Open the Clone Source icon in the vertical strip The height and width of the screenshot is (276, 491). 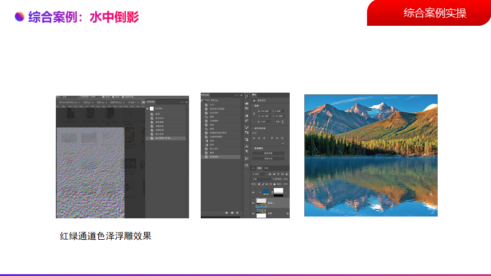247,140
